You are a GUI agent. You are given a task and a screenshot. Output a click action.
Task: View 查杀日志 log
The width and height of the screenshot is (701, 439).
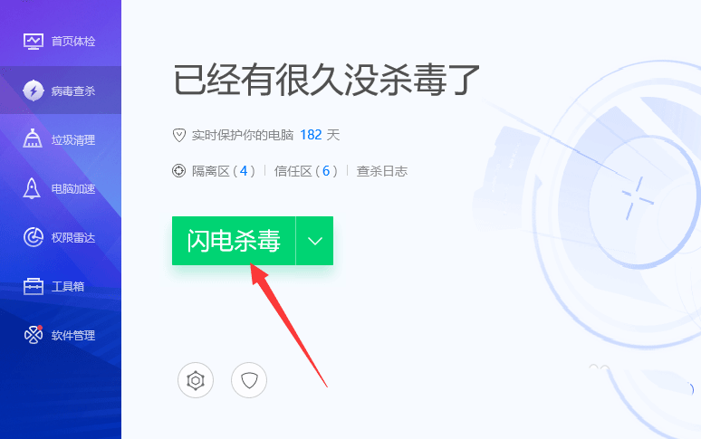[x=382, y=171]
